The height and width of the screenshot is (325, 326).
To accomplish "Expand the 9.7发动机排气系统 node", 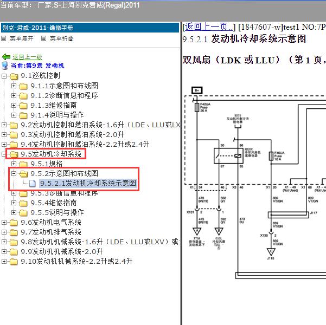I will tap(4, 232).
